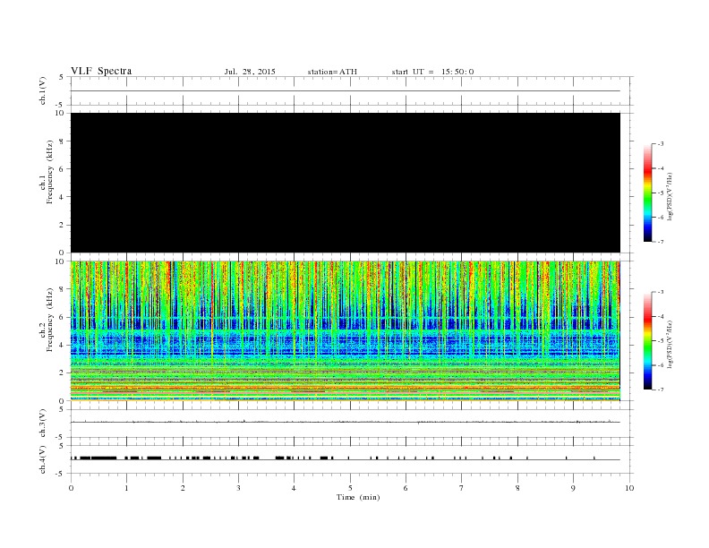Click the color bar beside ch.1 spectrogram
This screenshot has height=548, width=709.
tap(648, 193)
